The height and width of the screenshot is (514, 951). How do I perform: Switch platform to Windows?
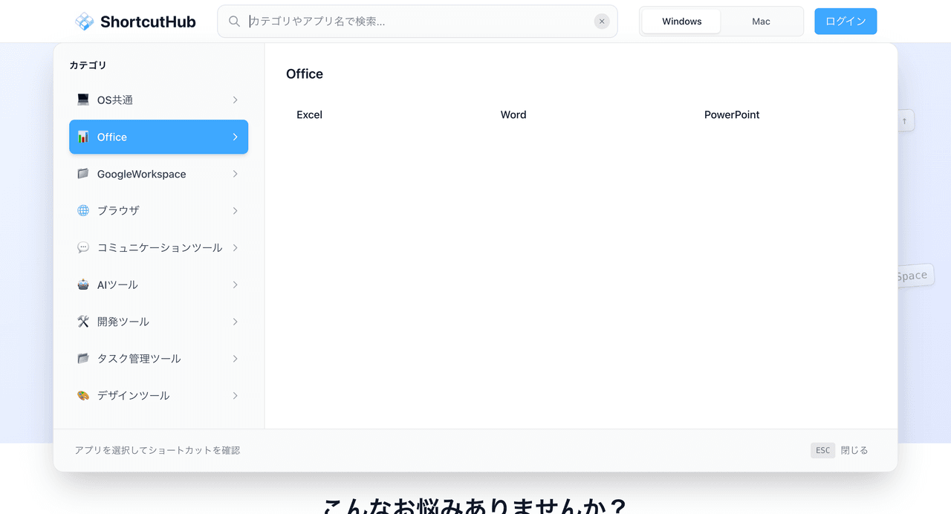[681, 22]
